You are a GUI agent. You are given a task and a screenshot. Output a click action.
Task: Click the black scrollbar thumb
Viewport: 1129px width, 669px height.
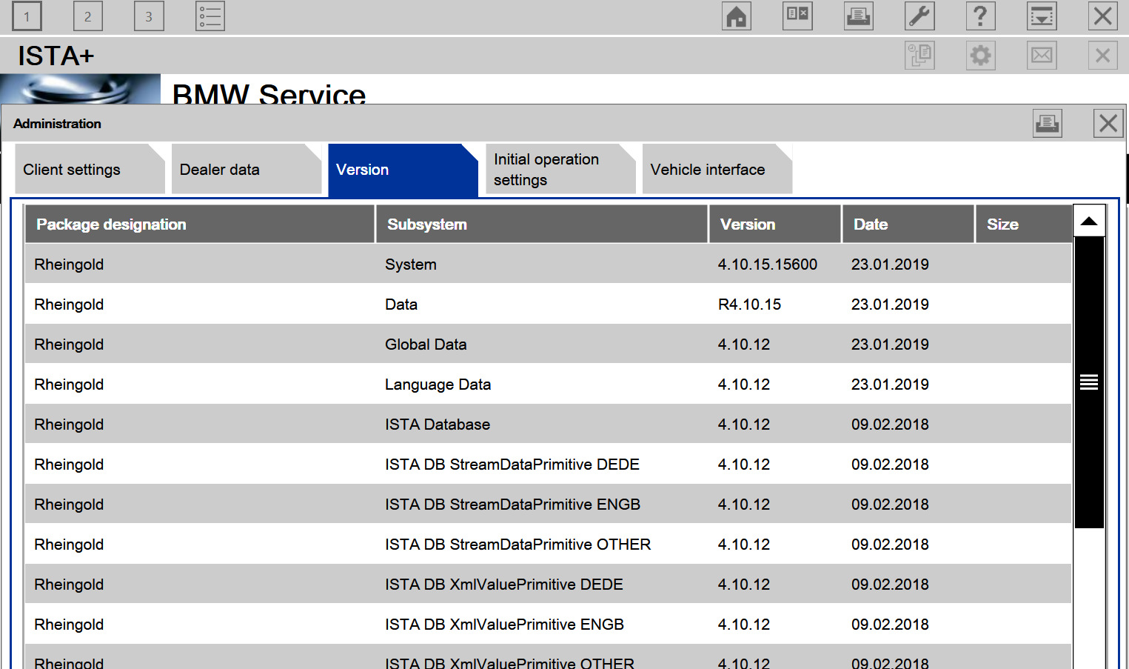[x=1089, y=382]
